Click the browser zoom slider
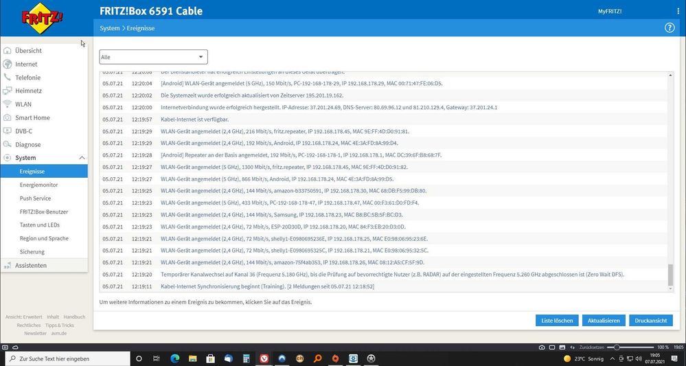Image resolution: width=686 pixels, height=366 pixels. coord(630,347)
